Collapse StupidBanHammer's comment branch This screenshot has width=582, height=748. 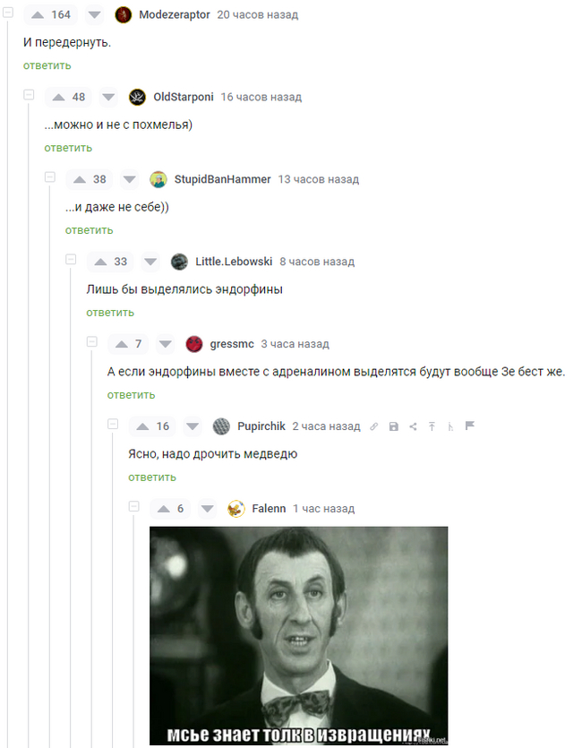[49, 177]
